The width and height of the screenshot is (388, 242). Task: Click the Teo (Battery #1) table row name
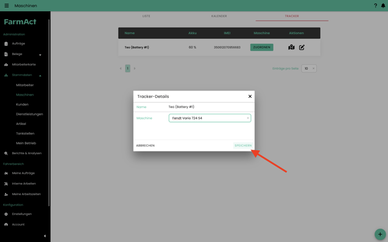point(137,47)
